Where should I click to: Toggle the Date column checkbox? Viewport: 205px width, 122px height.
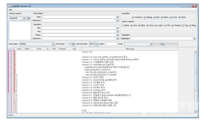(139, 26)
